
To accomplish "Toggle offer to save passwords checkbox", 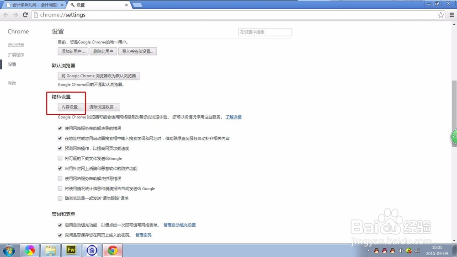I will pos(60,235).
